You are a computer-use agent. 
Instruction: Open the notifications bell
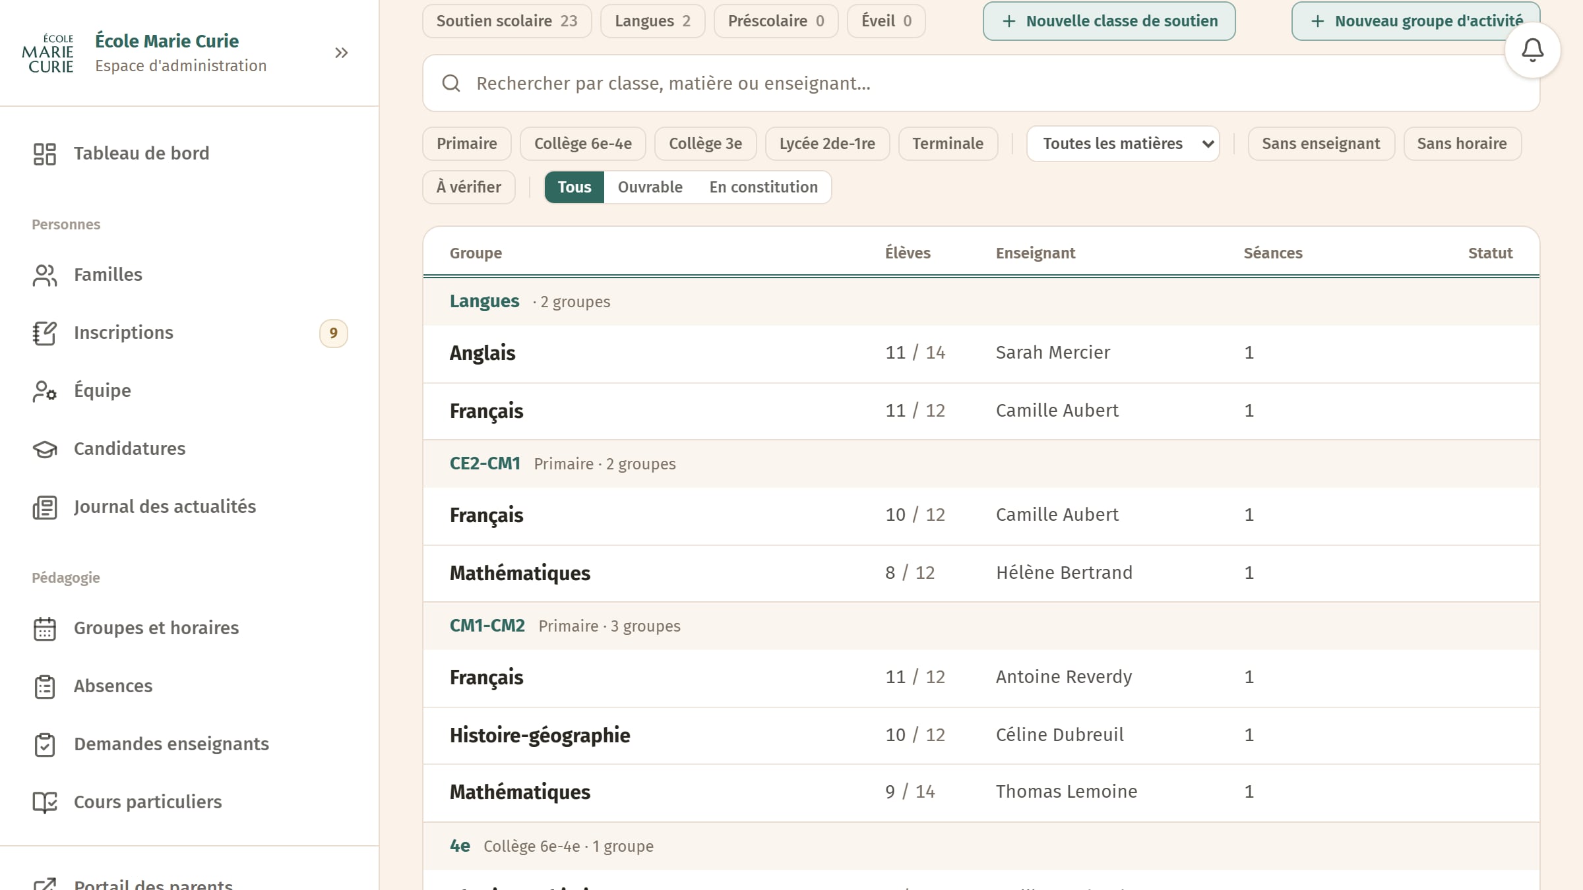click(x=1532, y=50)
